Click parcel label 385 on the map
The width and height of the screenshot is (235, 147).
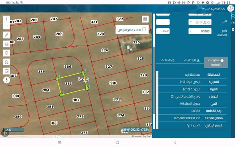point(41,72)
